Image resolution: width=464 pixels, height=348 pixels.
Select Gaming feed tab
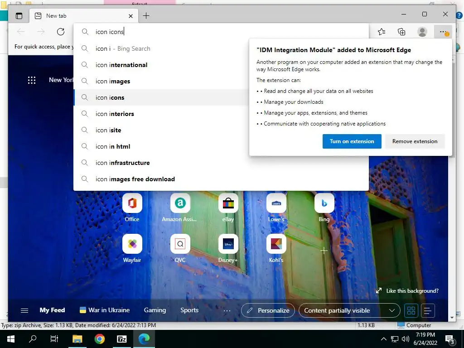coord(155,310)
